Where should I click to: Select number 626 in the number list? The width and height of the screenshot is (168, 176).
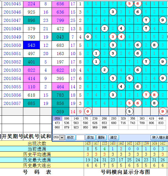(x=95, y=123)
